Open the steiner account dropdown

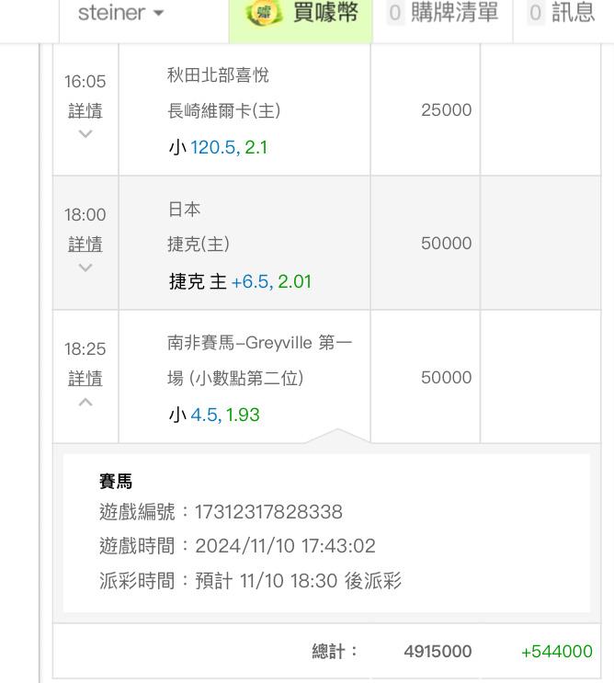pos(120,14)
